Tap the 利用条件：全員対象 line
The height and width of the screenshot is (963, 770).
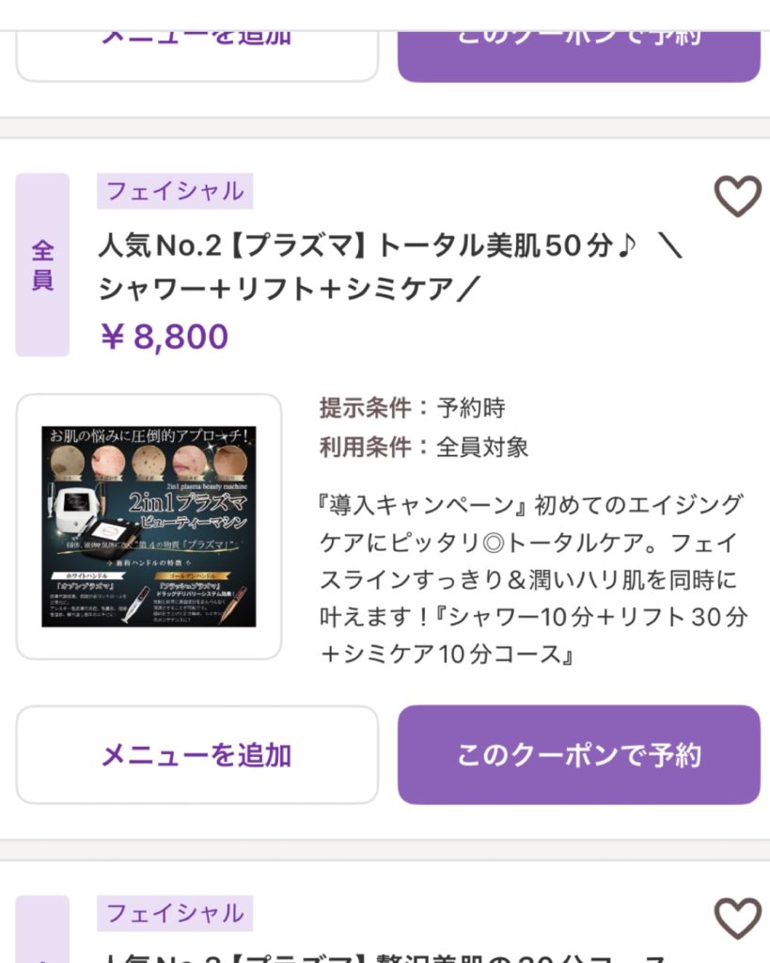point(424,447)
